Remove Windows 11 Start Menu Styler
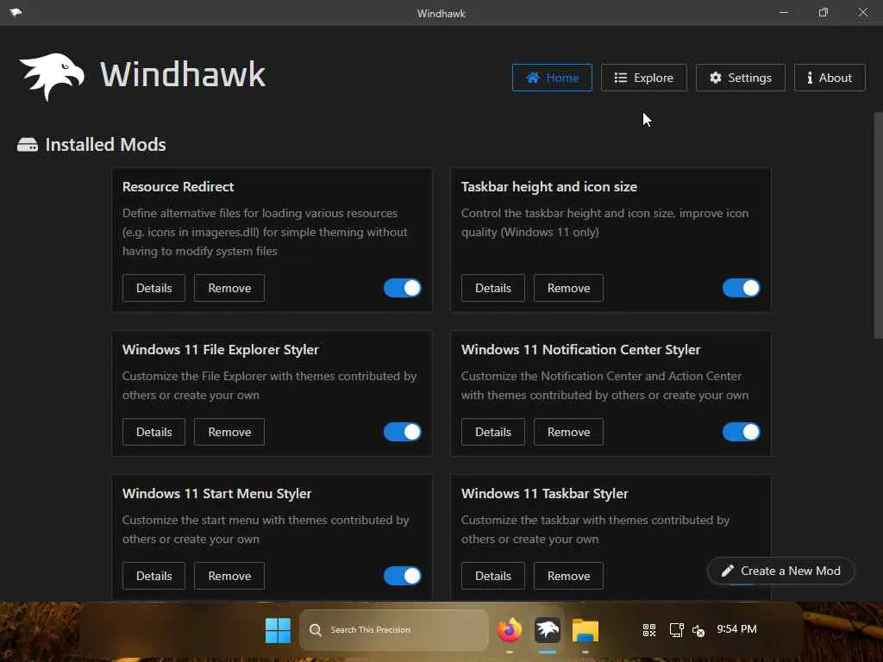This screenshot has width=883, height=662. [x=229, y=576]
